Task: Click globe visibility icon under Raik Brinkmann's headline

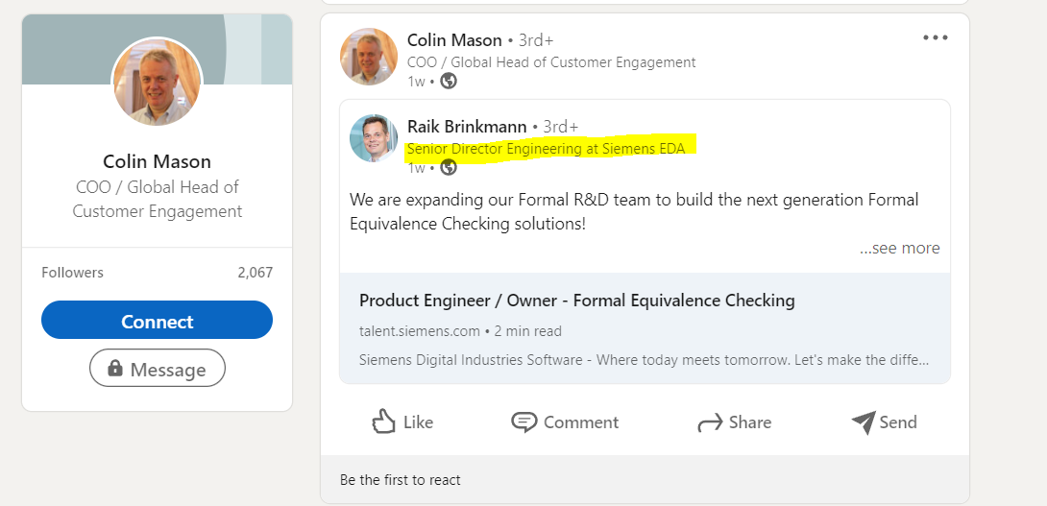Action: 448,168
